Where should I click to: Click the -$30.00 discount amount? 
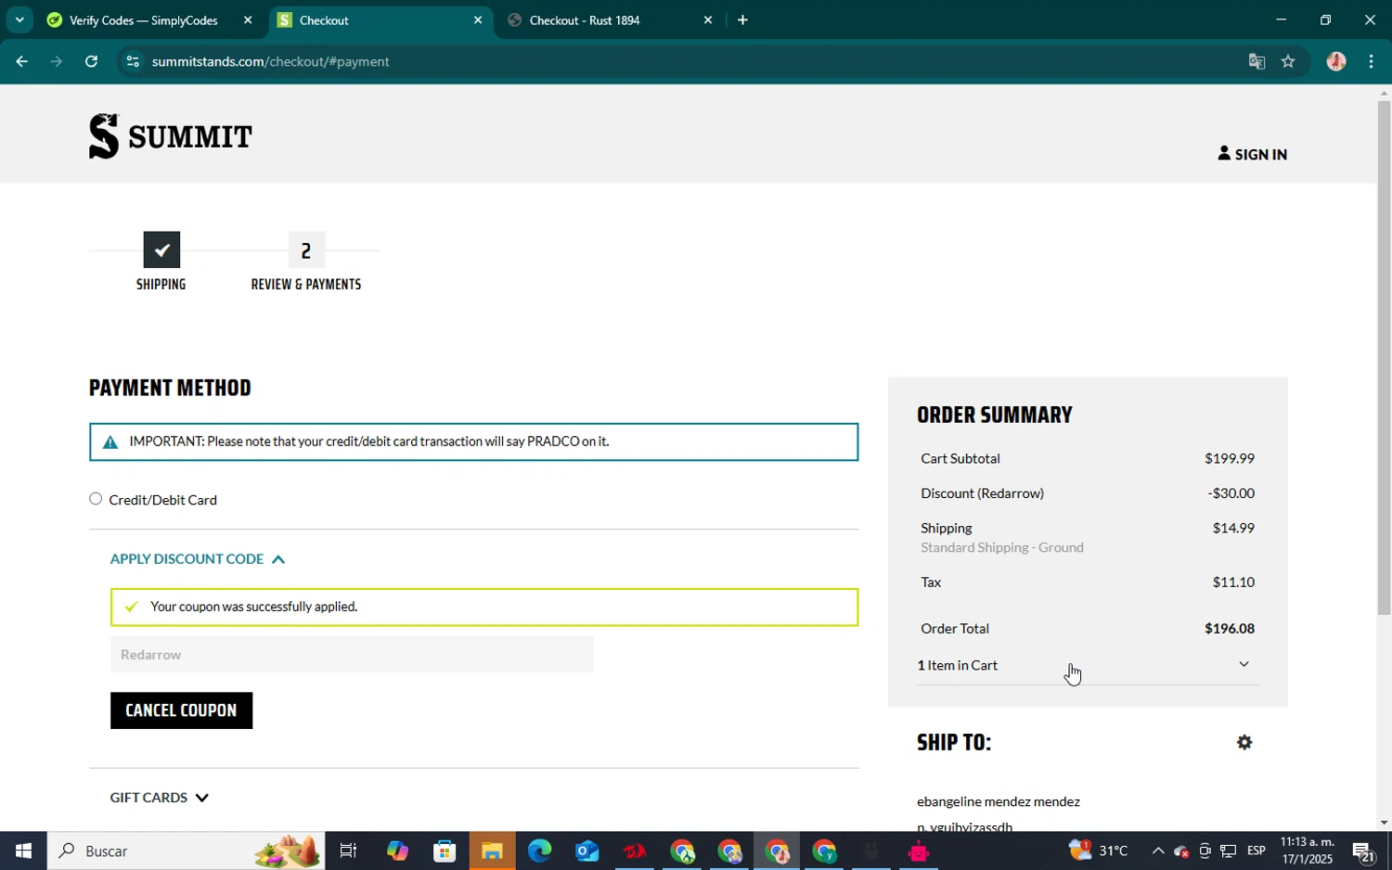tap(1231, 493)
